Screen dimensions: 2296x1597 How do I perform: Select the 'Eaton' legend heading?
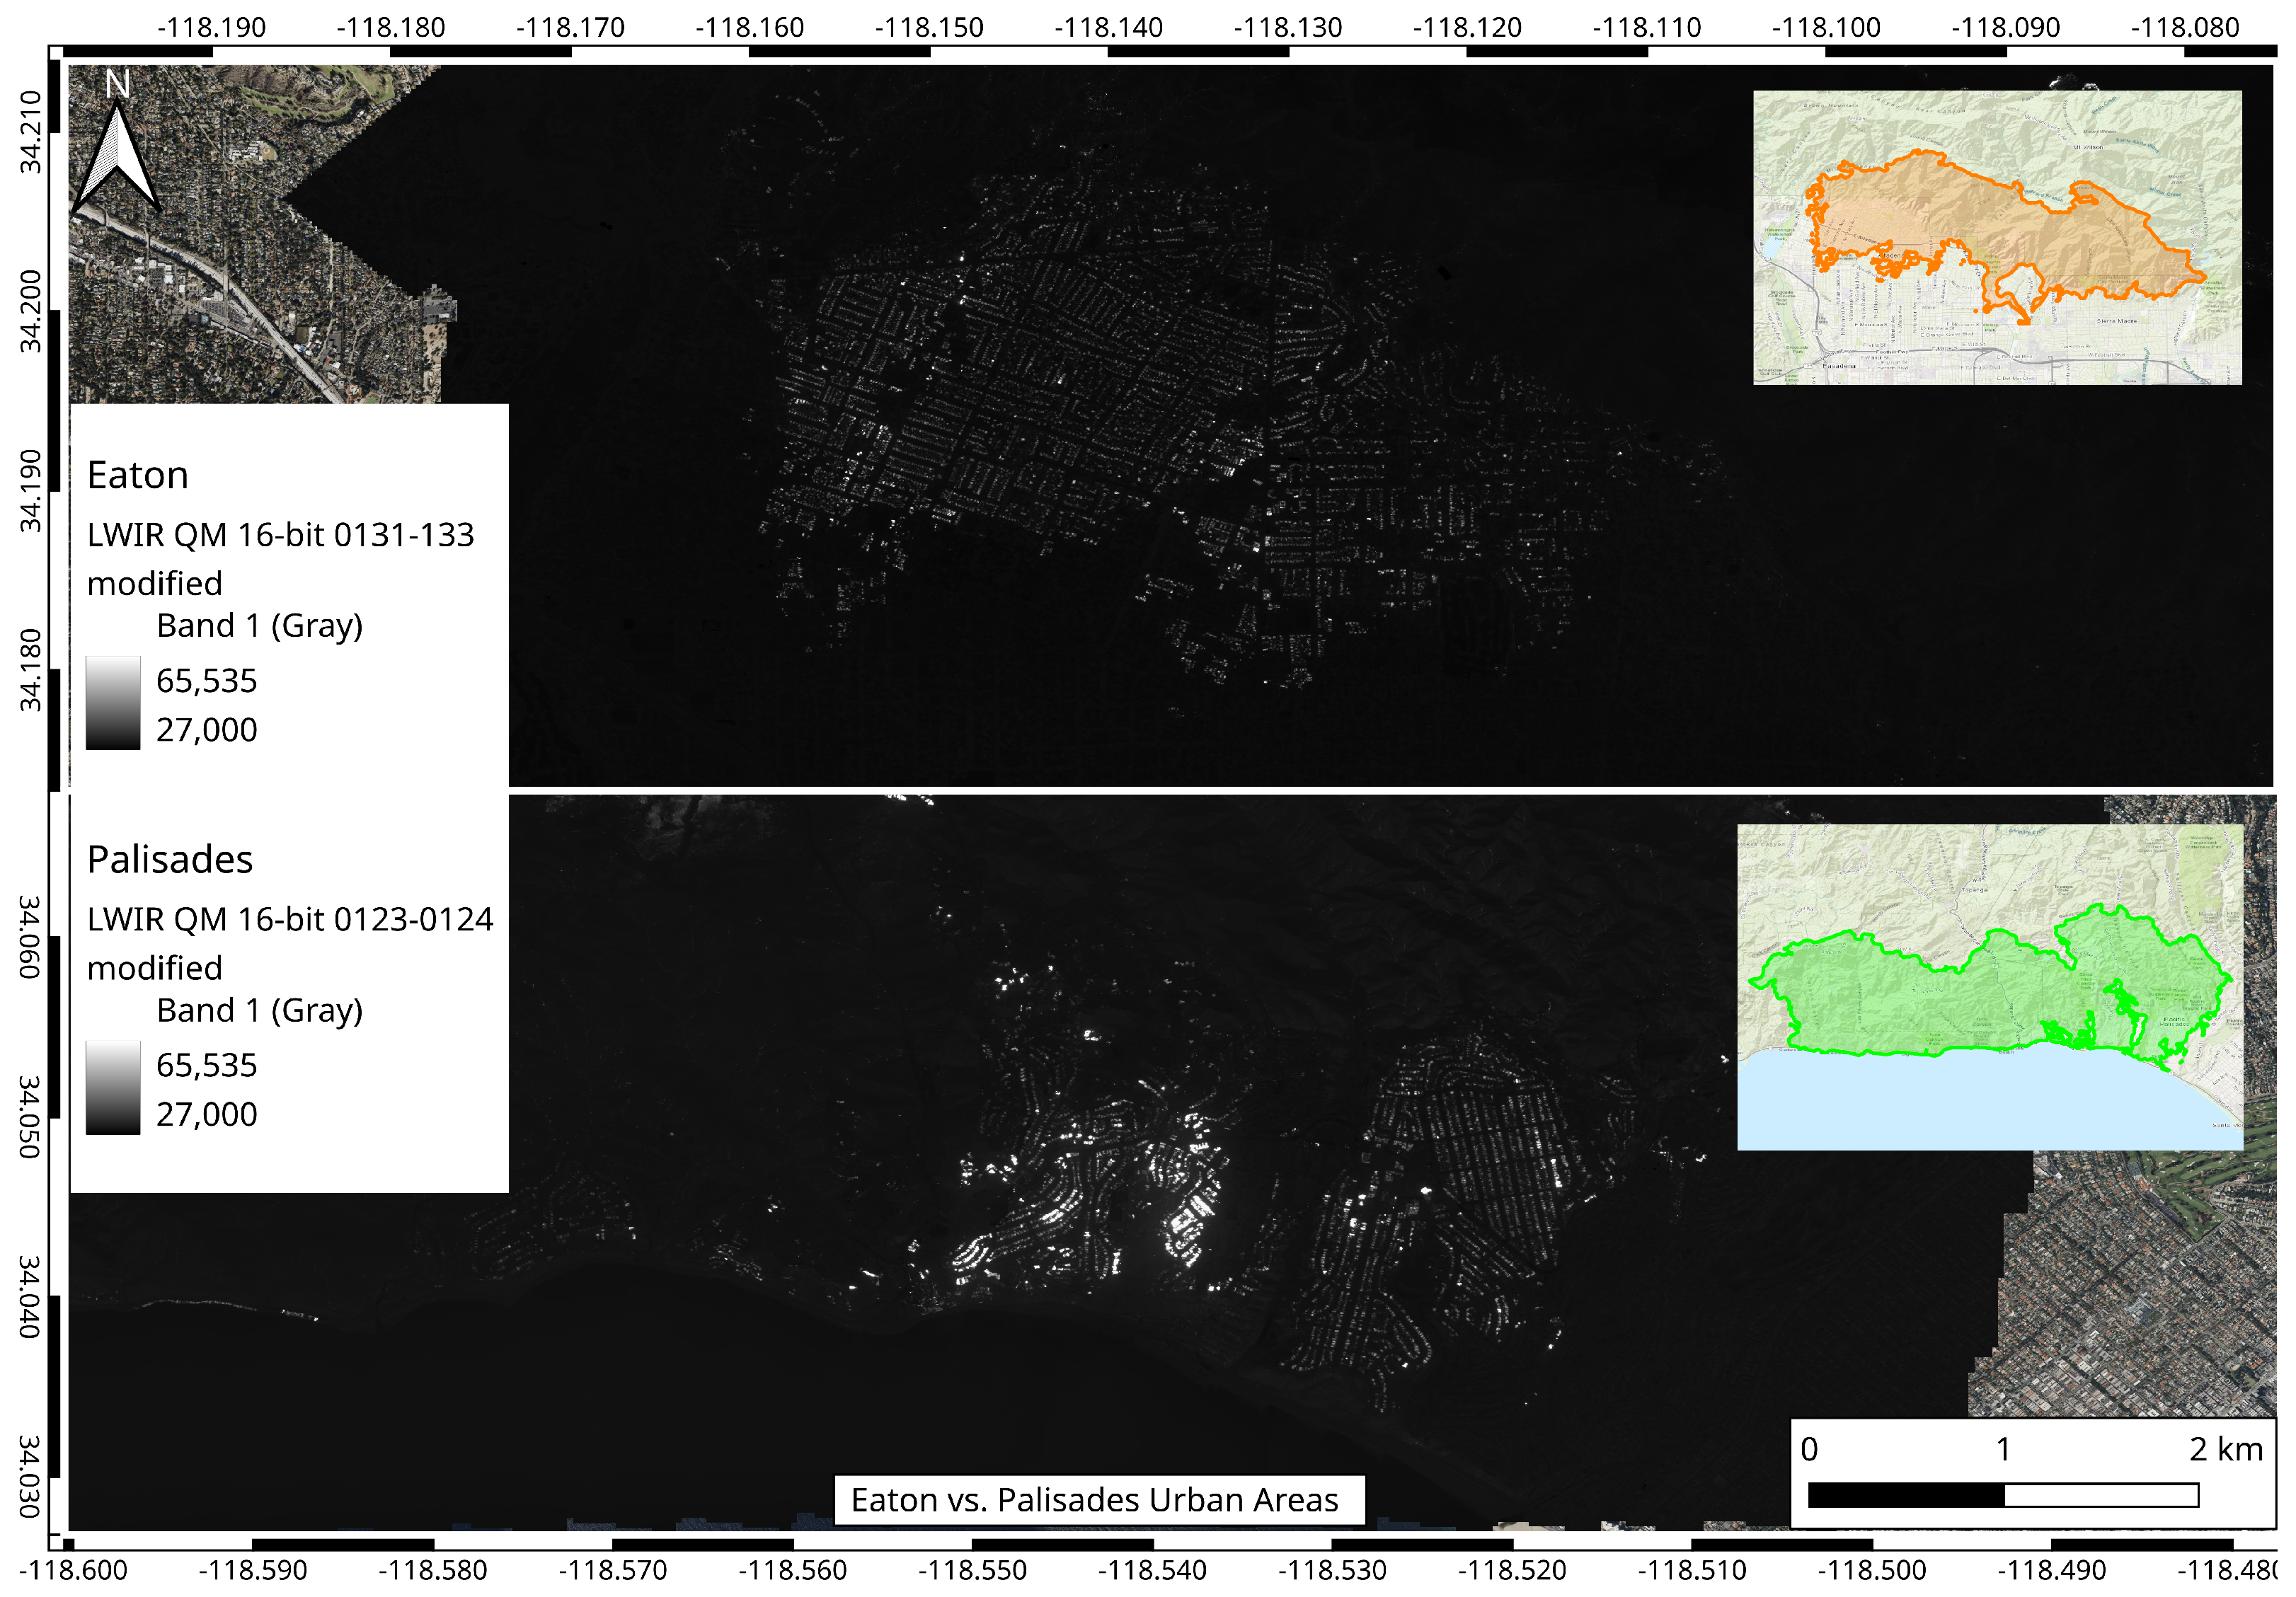pos(138,475)
